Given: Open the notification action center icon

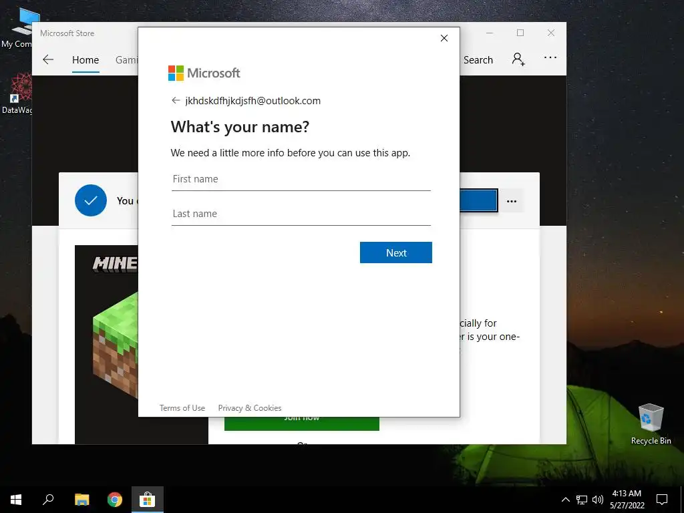Looking at the screenshot, I should click(662, 500).
